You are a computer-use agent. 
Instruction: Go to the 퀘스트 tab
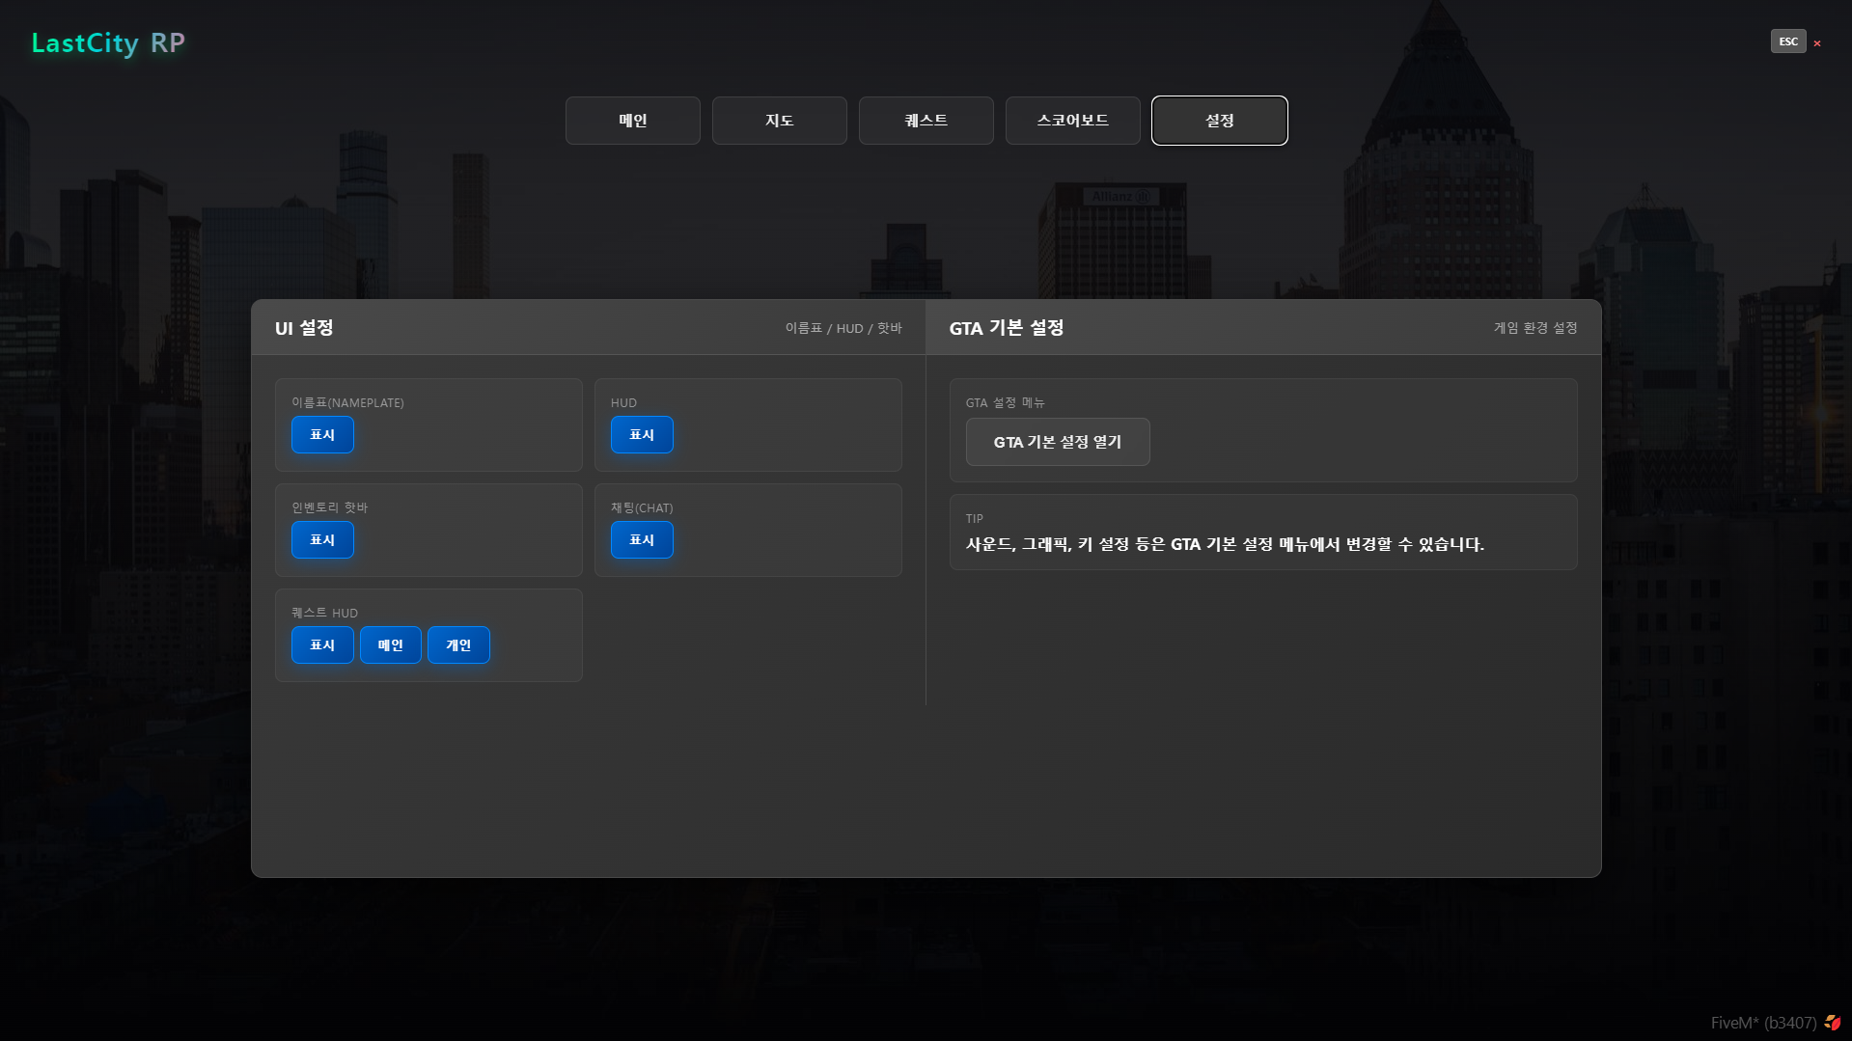coord(926,121)
